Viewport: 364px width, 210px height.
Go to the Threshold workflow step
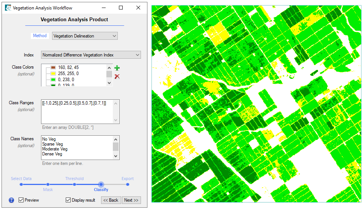[74, 185]
